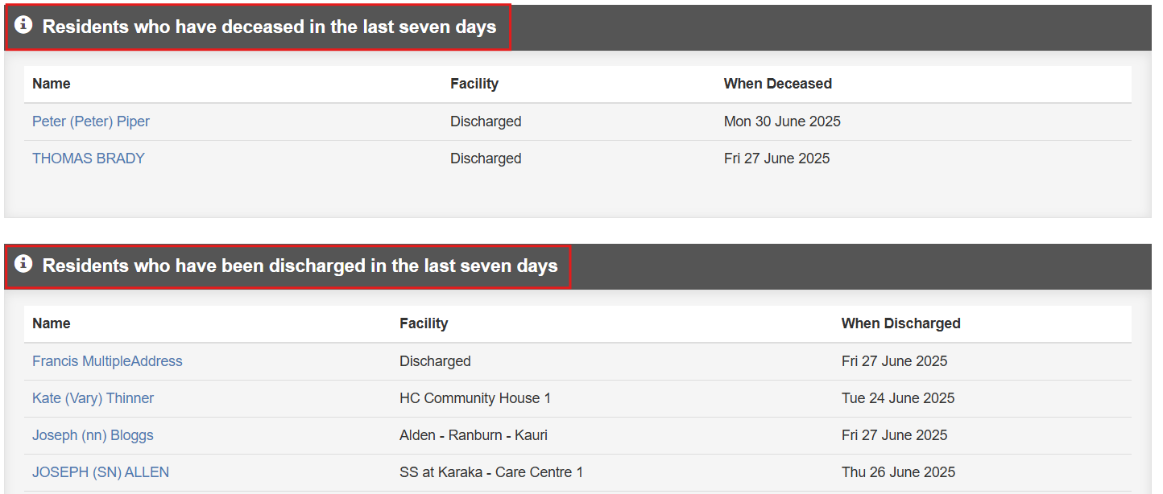Open JOSEPH (SN) ALLEN resident link

coord(101,472)
